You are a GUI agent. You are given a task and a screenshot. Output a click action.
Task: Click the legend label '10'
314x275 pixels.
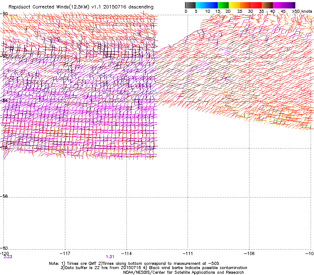coord(207,11)
